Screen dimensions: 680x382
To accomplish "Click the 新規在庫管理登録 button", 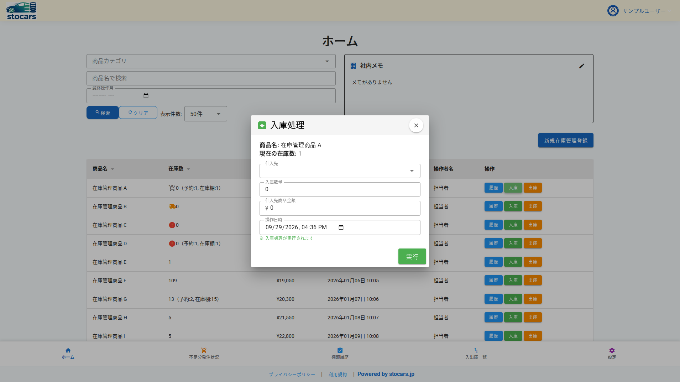I will pyautogui.click(x=566, y=140).
